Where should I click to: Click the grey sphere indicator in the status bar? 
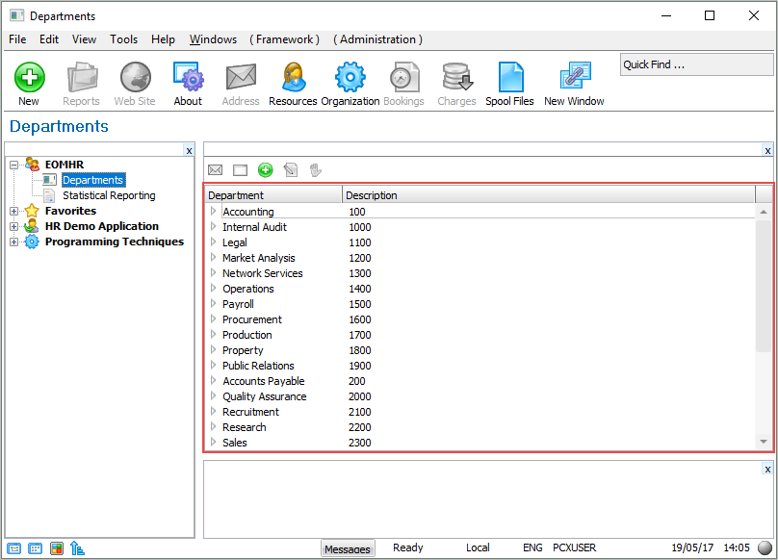[x=765, y=547]
